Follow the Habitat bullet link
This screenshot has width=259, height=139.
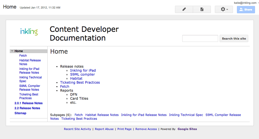(x=76, y=79)
